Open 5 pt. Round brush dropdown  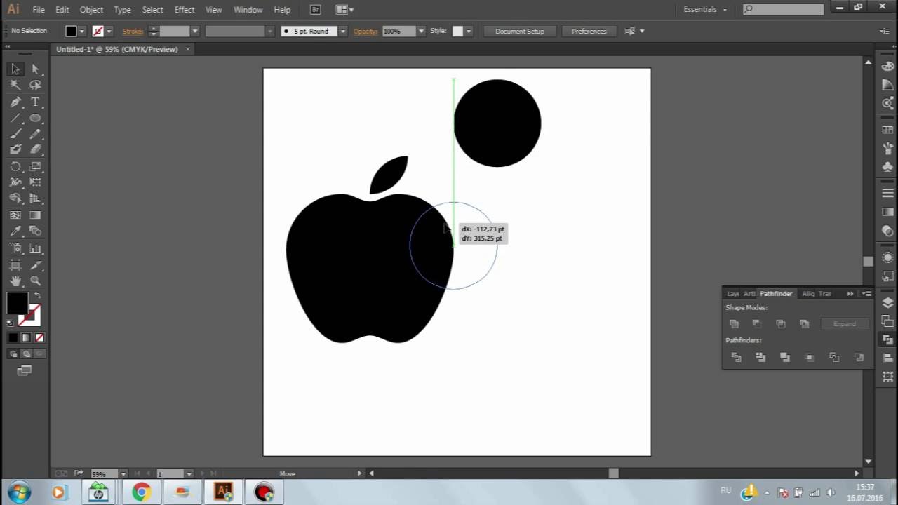pos(343,31)
